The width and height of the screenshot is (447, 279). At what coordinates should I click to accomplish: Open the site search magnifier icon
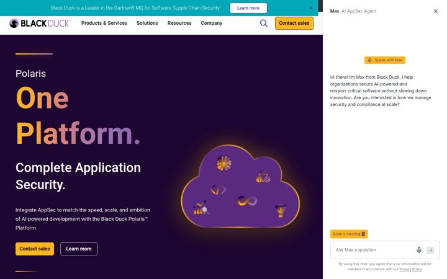[x=264, y=24]
